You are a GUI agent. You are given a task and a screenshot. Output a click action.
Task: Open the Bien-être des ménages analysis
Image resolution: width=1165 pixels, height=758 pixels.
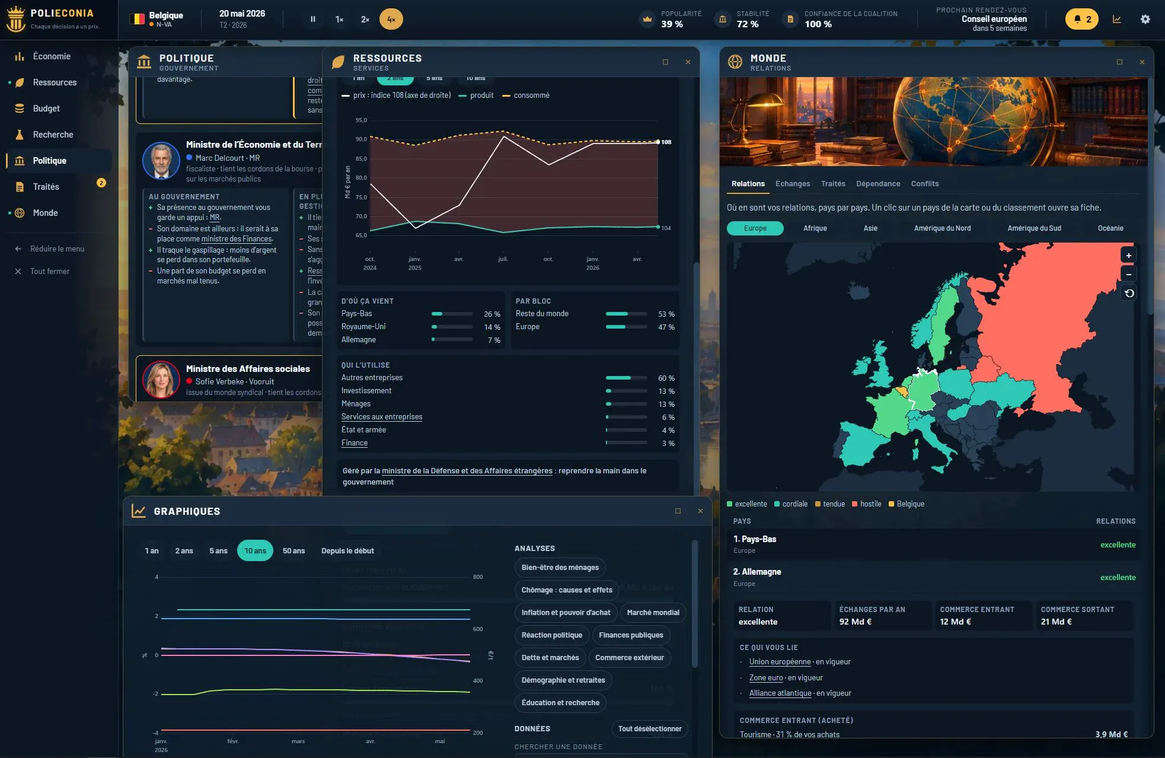point(560,568)
